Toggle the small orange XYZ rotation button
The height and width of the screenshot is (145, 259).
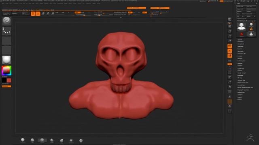[x=229, y=64]
